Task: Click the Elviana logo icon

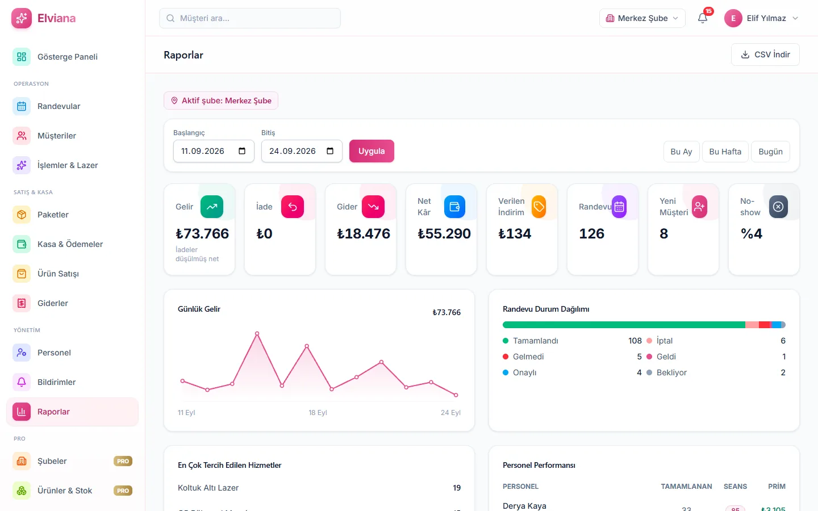Action: tap(22, 18)
